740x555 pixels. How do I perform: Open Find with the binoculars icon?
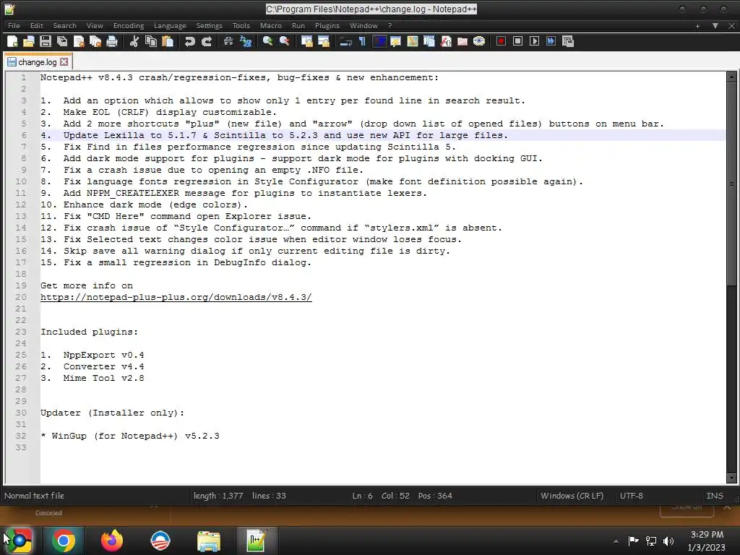(x=228, y=41)
